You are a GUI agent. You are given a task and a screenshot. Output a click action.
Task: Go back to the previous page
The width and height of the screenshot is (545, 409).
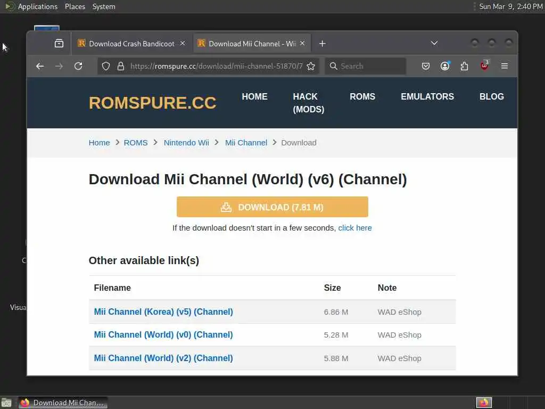40,66
